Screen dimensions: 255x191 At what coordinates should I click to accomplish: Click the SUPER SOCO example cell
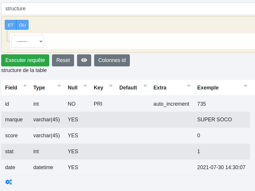click(214, 120)
